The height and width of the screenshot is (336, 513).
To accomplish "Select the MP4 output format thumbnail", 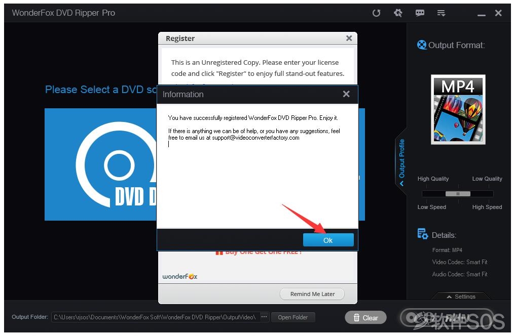I will [458, 109].
